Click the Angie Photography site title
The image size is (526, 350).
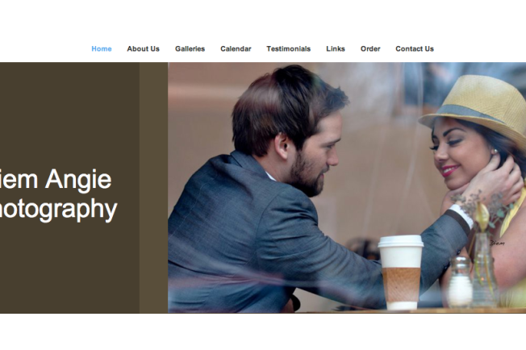point(56,194)
